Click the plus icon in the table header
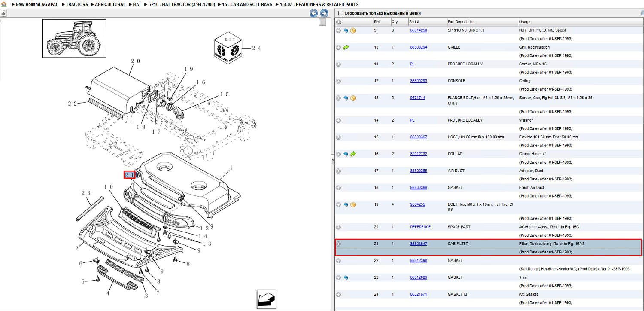This screenshot has width=644, height=311. pos(338,22)
